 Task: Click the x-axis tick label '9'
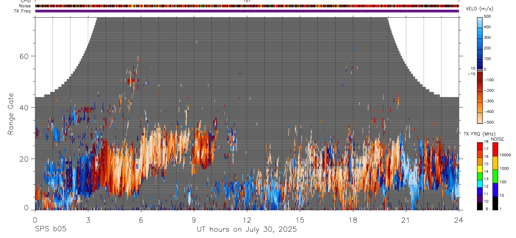[194, 220]
